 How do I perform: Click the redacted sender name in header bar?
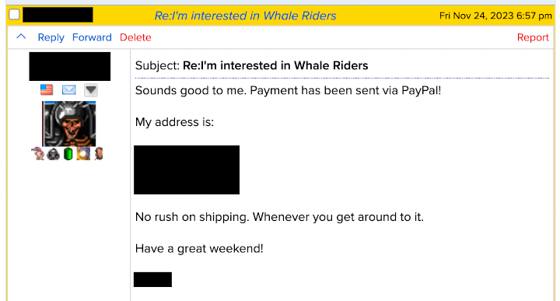point(58,15)
